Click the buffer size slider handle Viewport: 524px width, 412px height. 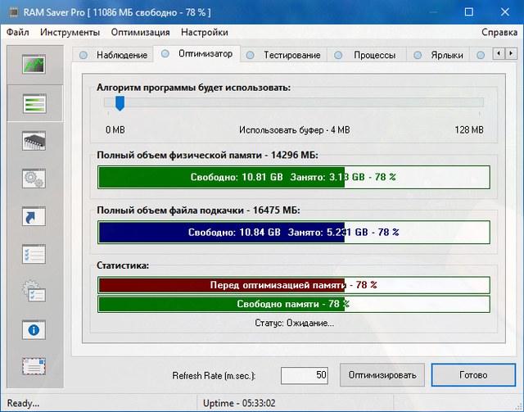point(120,103)
